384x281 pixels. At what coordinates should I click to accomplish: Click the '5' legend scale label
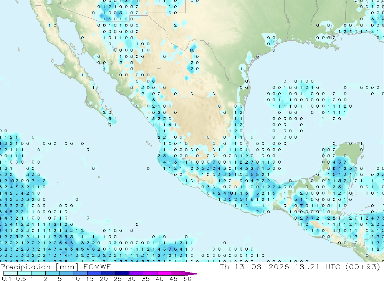pos(60,279)
